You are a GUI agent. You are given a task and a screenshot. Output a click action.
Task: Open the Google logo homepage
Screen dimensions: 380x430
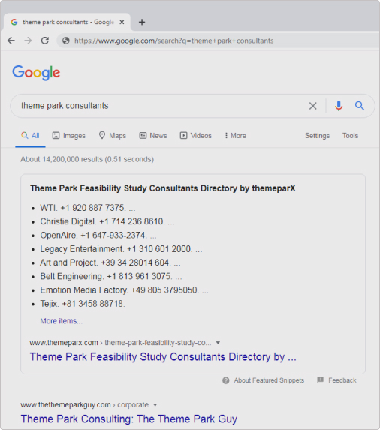[x=36, y=73]
